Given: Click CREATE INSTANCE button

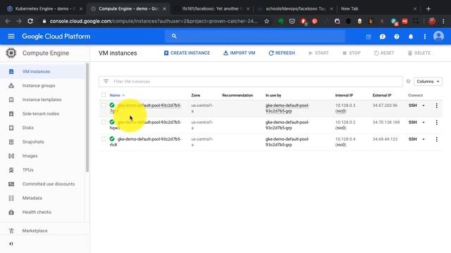Looking at the screenshot, I should click(187, 53).
